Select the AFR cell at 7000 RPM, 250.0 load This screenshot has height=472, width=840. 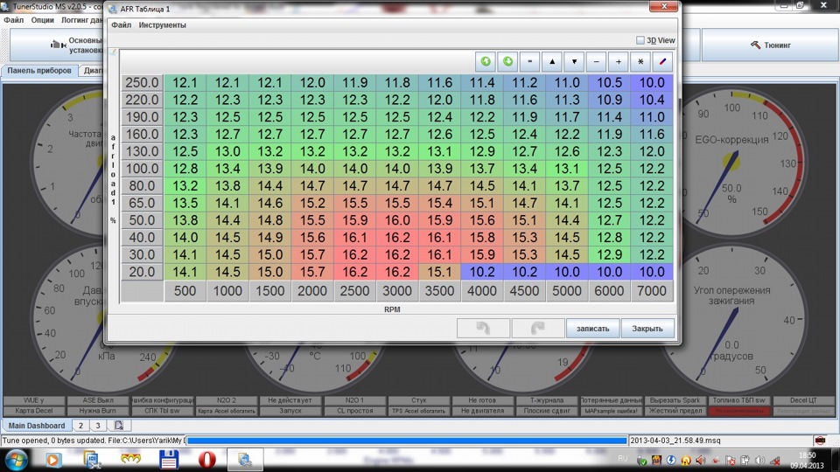[652, 83]
